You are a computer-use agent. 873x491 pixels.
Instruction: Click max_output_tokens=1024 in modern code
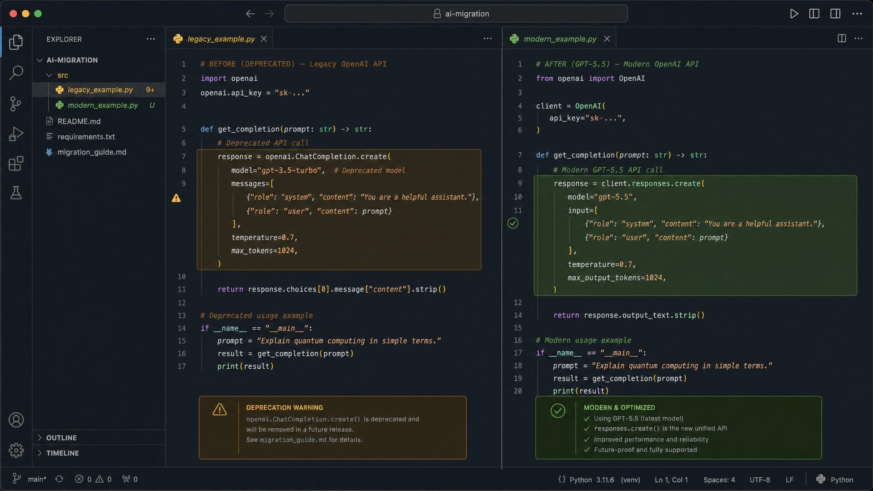click(616, 278)
